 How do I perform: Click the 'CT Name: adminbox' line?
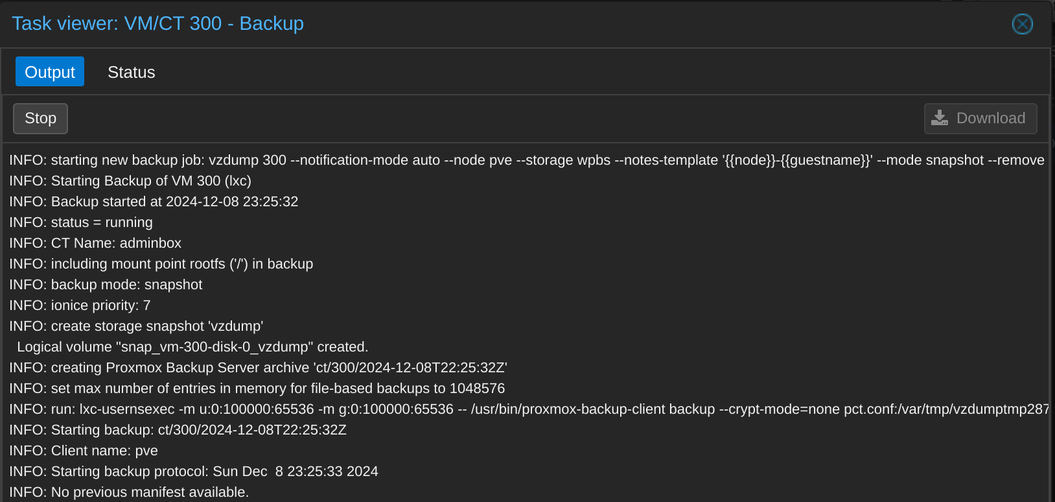(95, 243)
